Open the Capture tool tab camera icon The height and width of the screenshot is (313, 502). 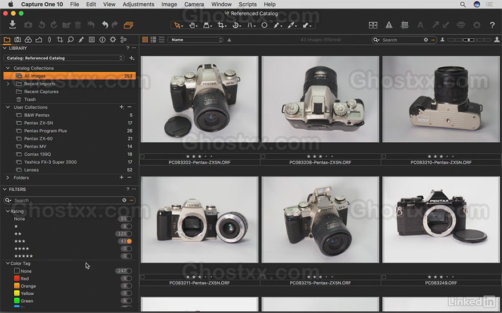pyautogui.click(x=18, y=40)
